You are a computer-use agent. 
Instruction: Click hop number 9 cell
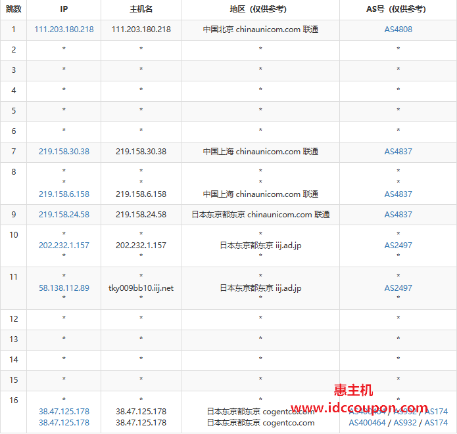(x=13, y=215)
